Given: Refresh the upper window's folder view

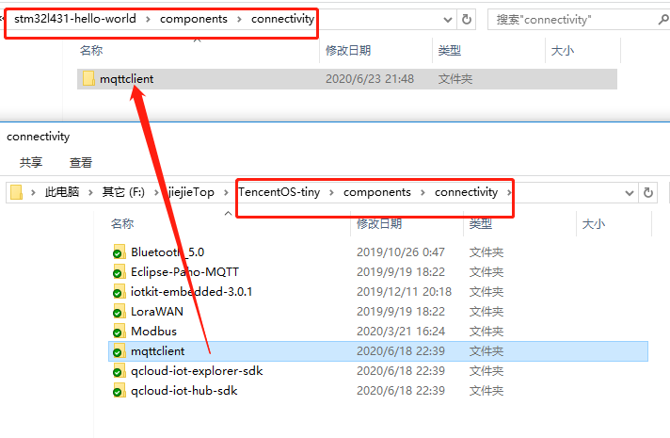Looking at the screenshot, I should pyautogui.click(x=467, y=19).
